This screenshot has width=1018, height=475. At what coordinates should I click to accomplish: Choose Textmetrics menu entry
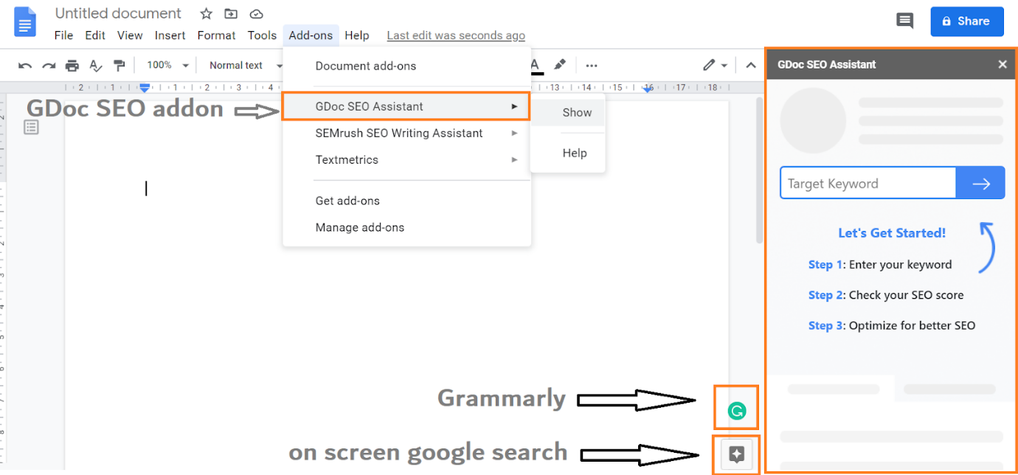tap(406, 159)
